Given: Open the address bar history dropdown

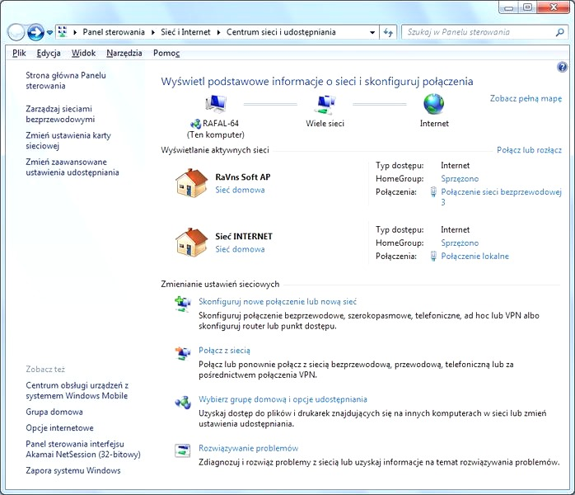Looking at the screenshot, I should point(372,32).
